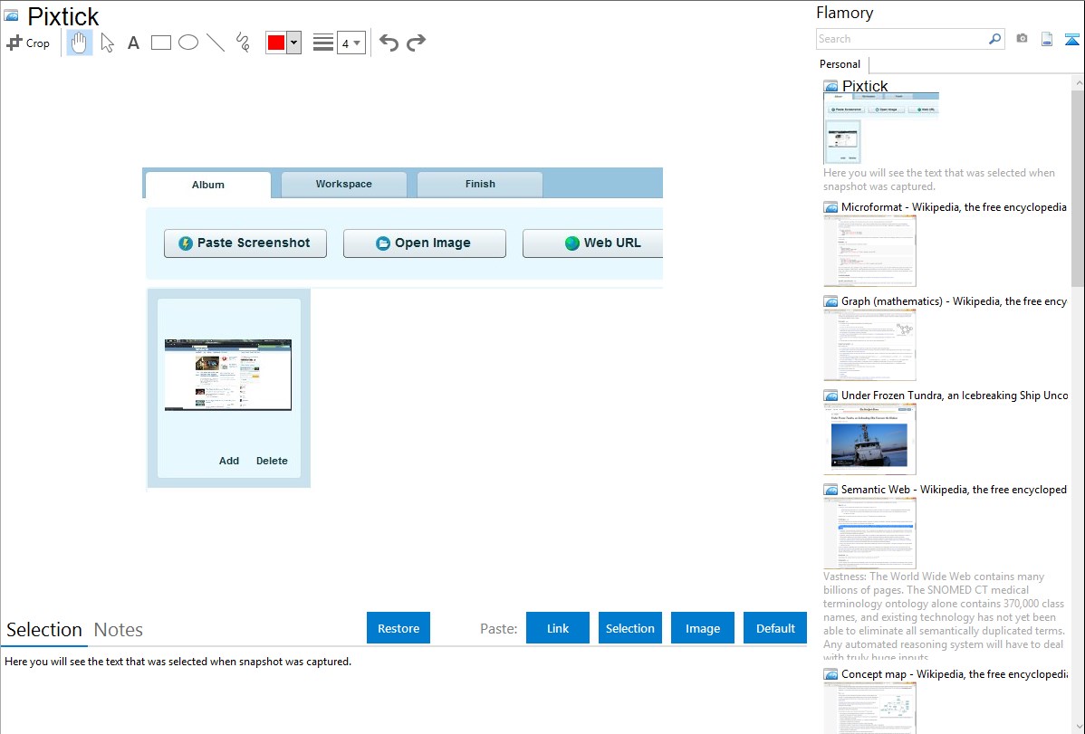Image resolution: width=1085 pixels, height=734 pixels.
Task: Click the Graph (mathematics) entry icon
Action: 831,301
